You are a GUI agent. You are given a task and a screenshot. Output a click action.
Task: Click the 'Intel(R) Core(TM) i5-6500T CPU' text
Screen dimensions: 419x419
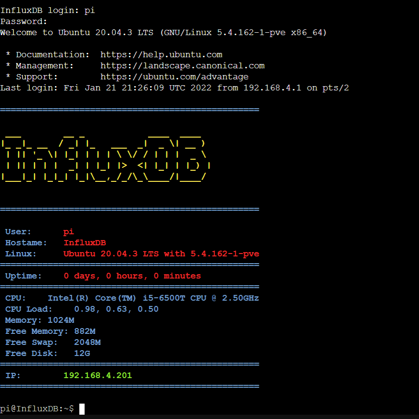pos(127,298)
